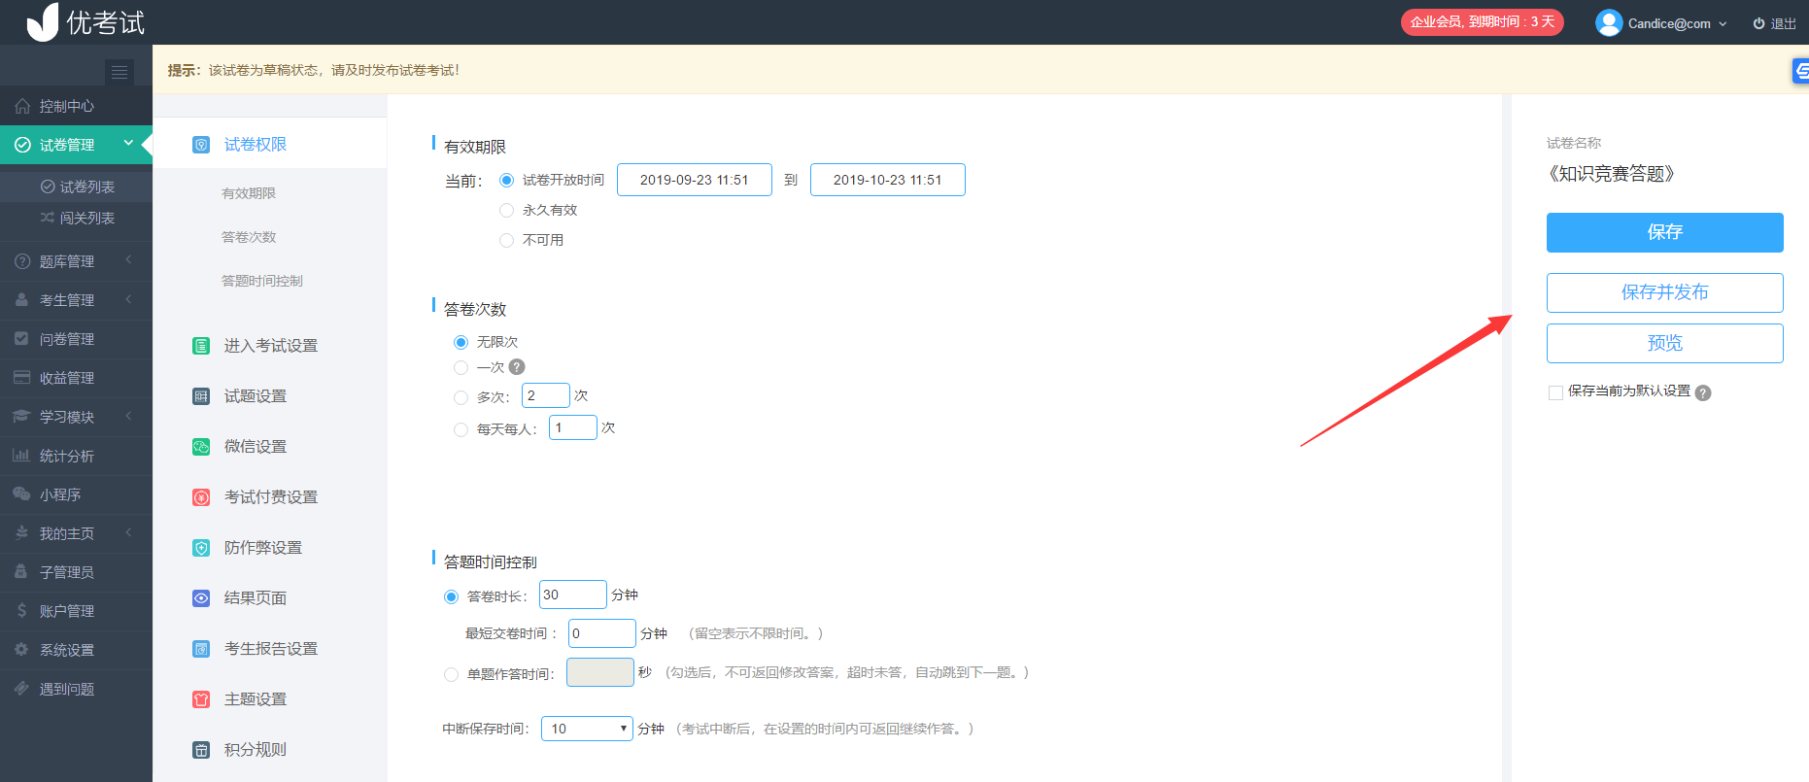Click the 防作弊设置 shield icon

(201, 548)
